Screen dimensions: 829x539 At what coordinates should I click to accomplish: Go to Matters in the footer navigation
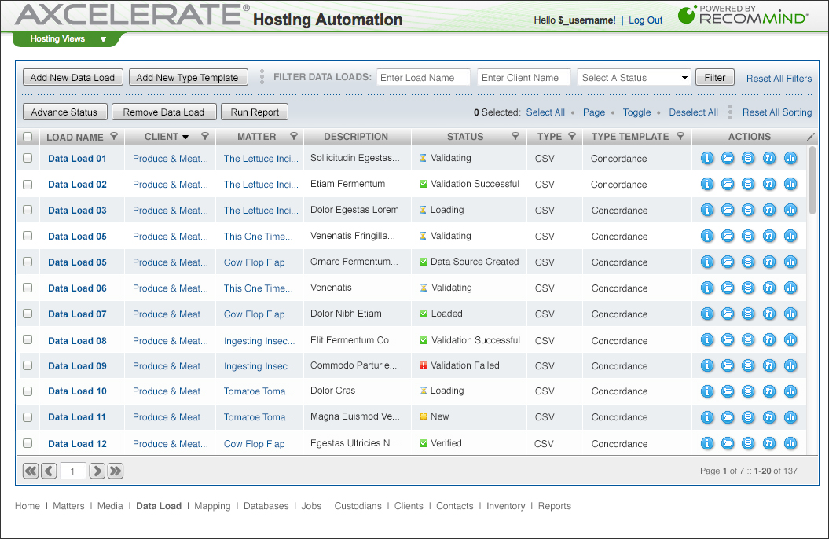click(68, 506)
